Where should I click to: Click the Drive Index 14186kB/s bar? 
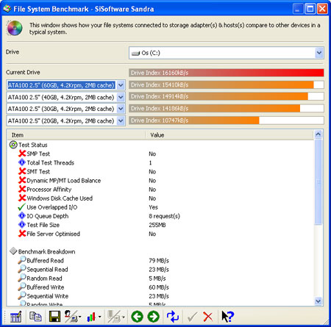point(227,108)
